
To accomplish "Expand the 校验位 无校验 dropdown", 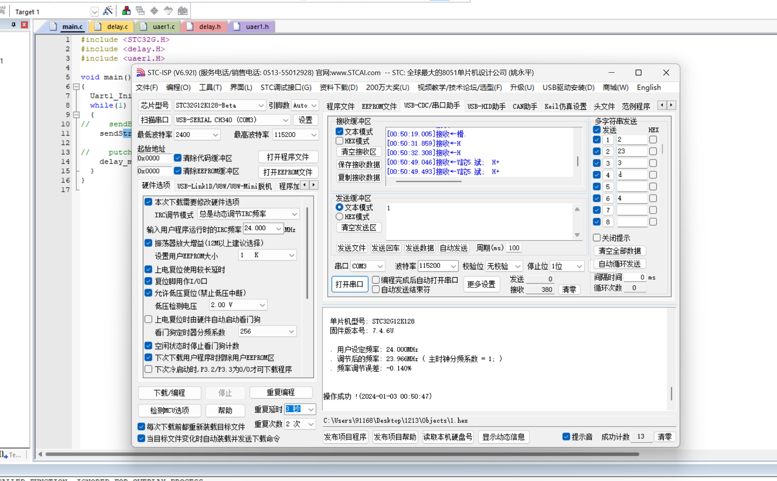I will tap(518, 266).
